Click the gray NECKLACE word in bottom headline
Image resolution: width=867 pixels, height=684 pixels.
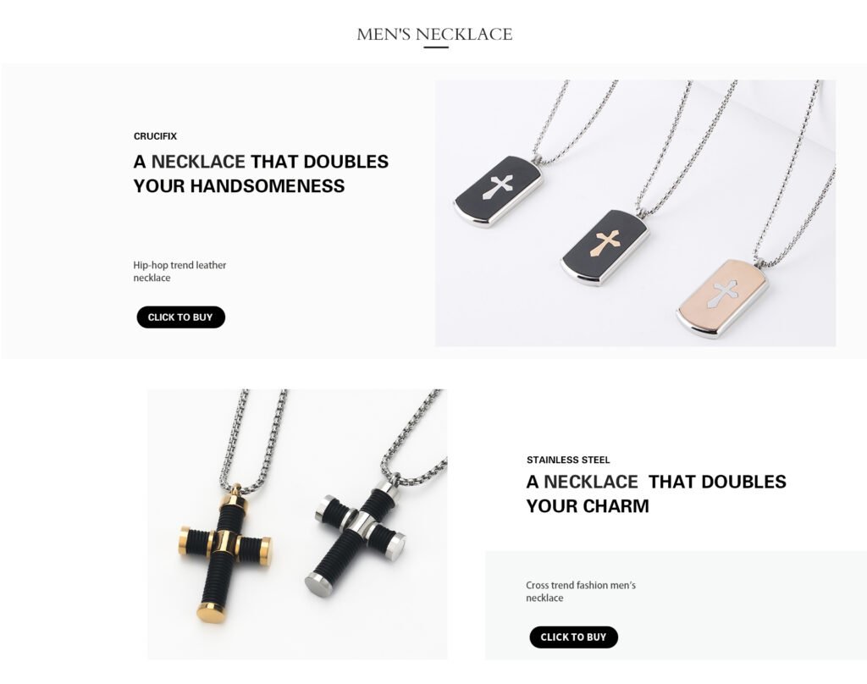click(590, 482)
